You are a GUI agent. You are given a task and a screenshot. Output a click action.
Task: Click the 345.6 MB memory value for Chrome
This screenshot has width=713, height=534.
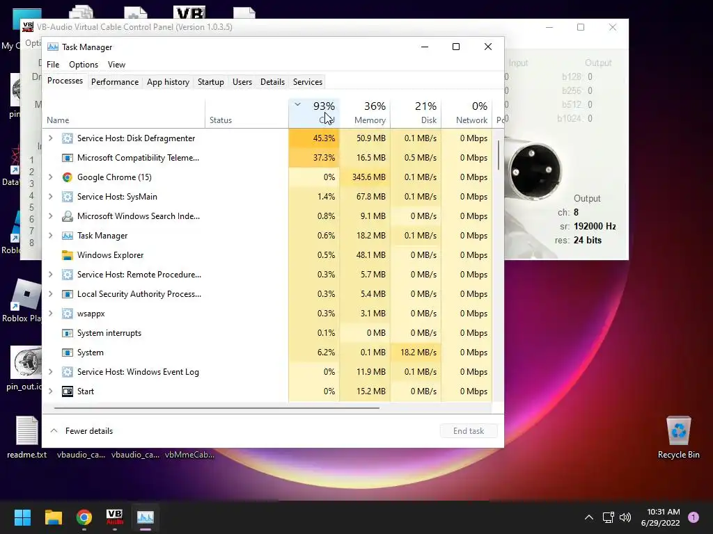[x=369, y=177]
